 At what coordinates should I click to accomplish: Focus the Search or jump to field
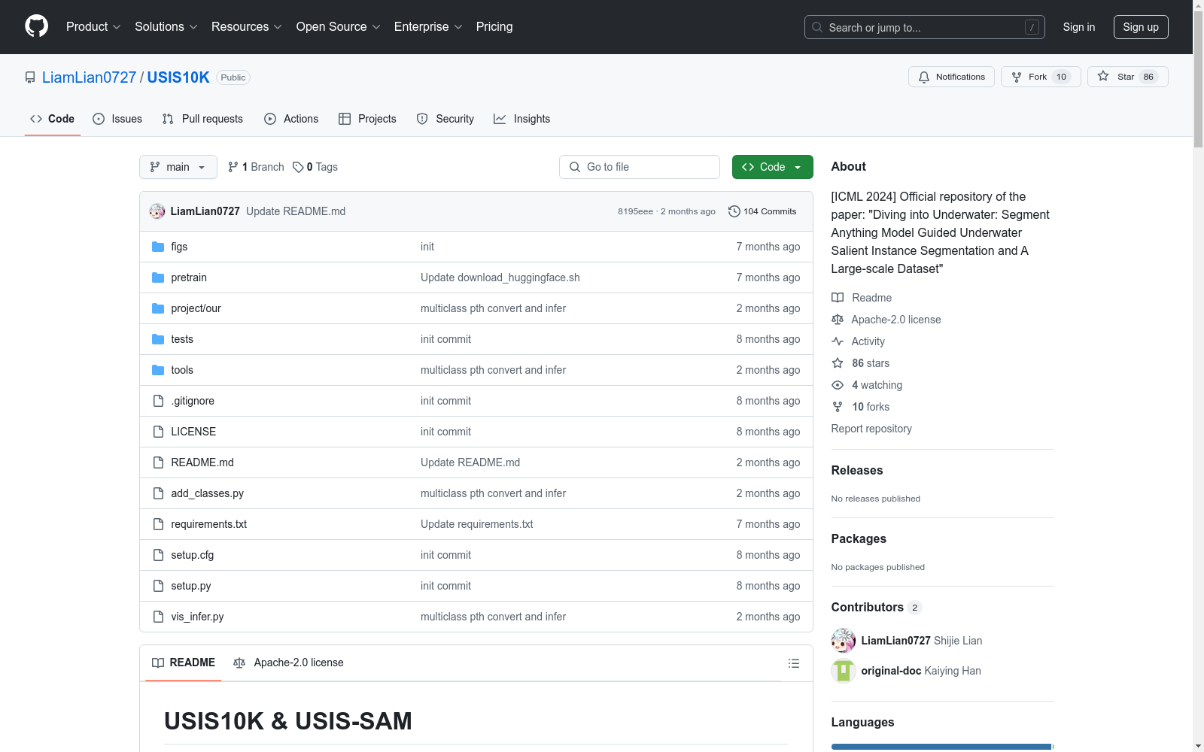[x=925, y=27]
